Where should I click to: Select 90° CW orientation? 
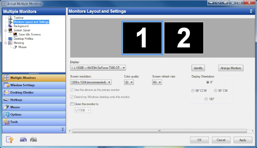[216, 91]
